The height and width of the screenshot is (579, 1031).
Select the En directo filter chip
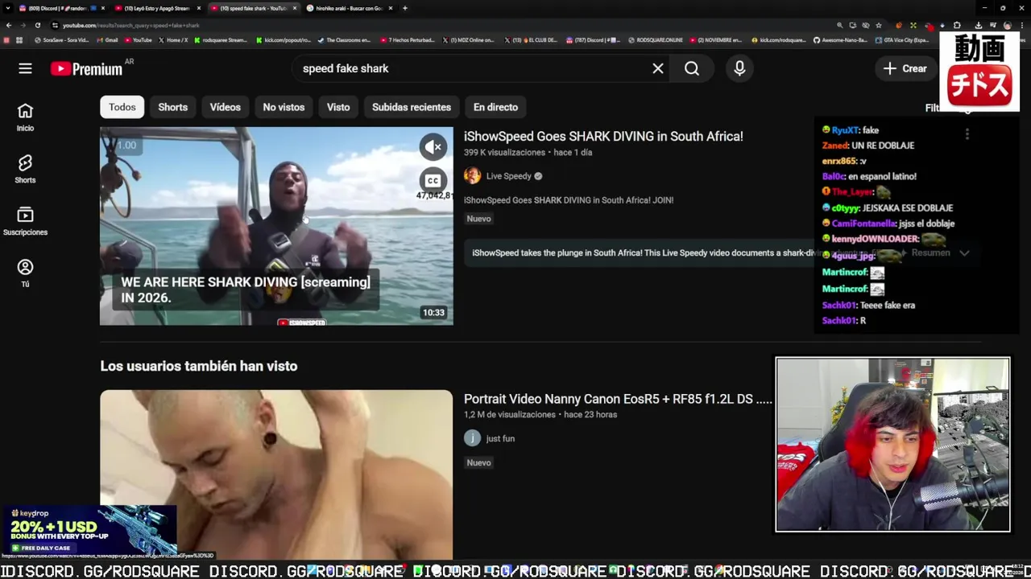point(495,107)
